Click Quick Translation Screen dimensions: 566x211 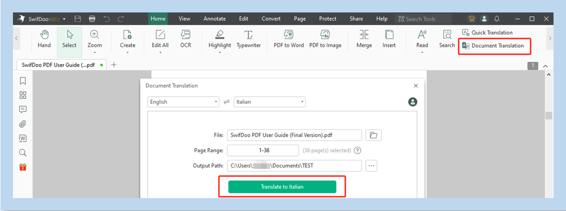487,33
